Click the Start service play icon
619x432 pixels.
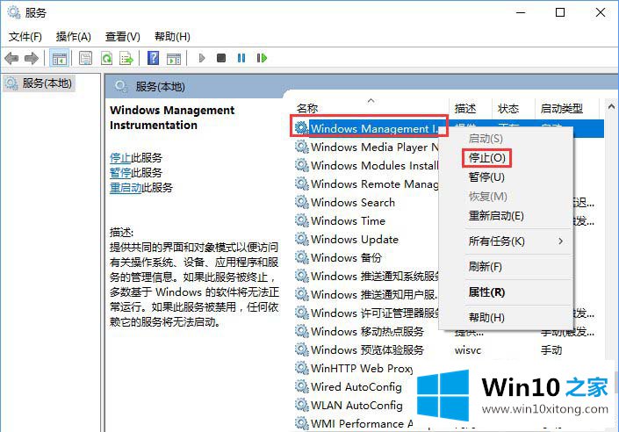202,59
